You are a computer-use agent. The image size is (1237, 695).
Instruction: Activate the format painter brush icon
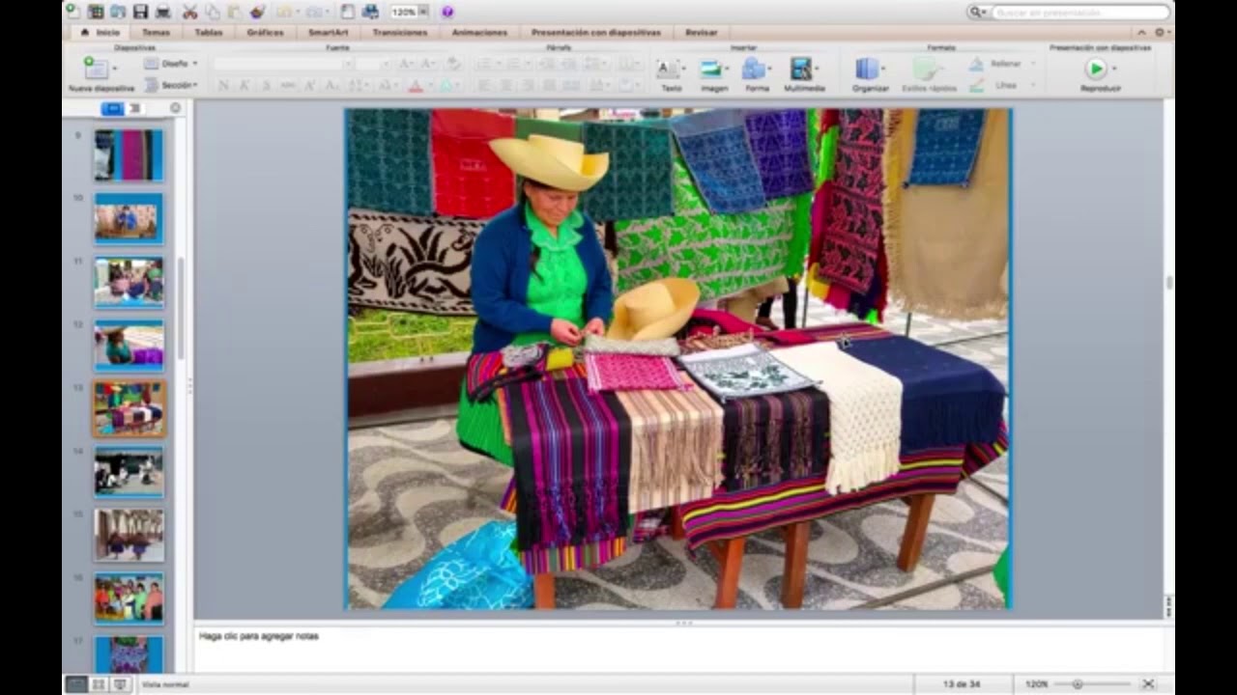pos(257,12)
